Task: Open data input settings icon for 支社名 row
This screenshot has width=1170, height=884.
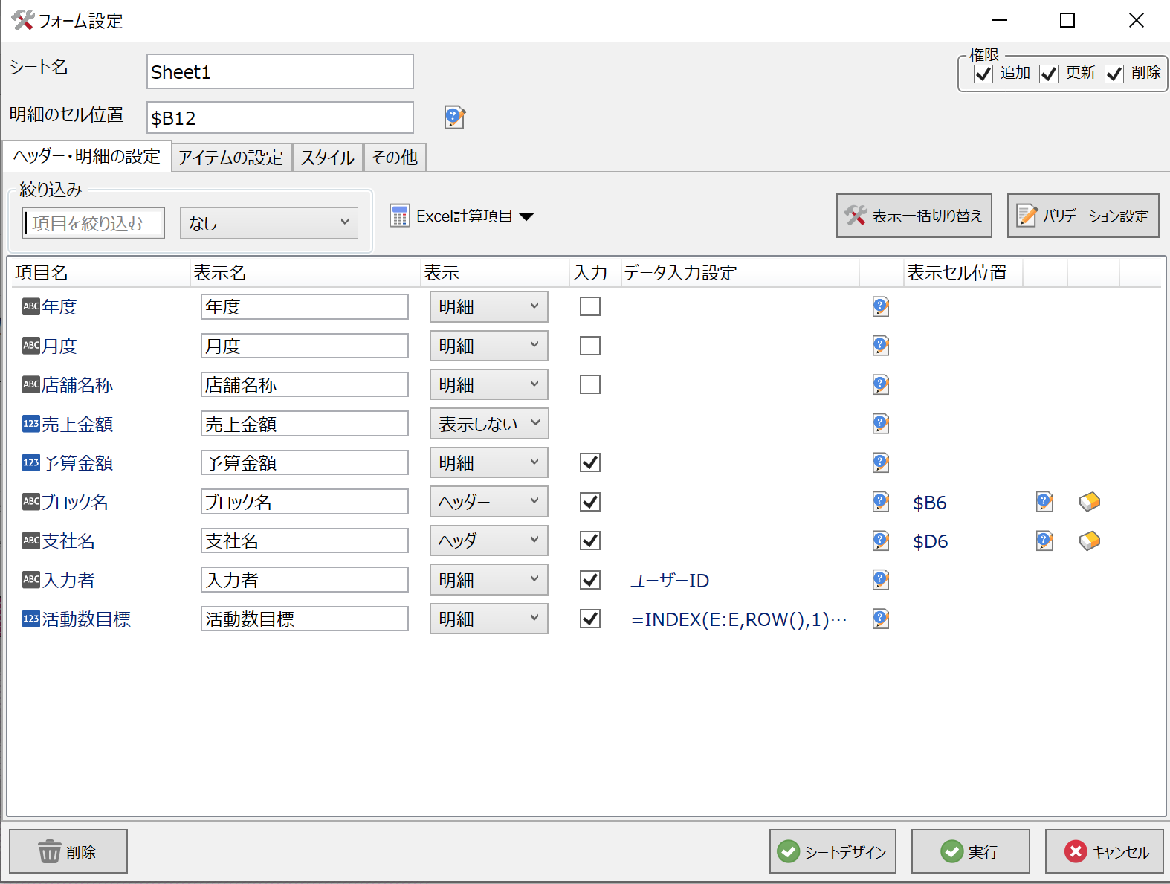Action: (881, 541)
